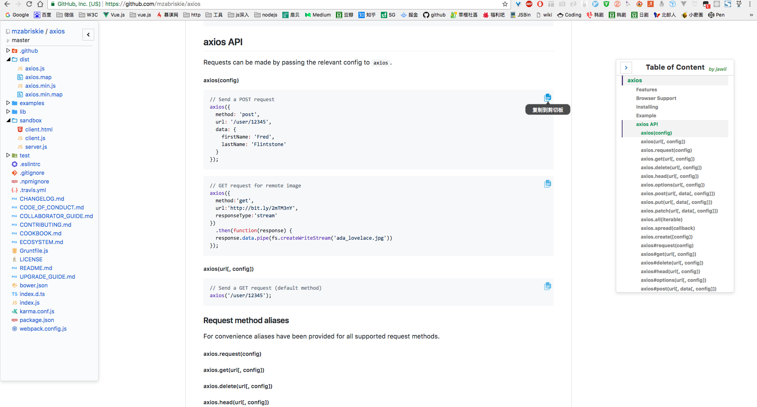Click the Sina Weibo extension icon
The height and width of the screenshot is (407, 757).
(x=639, y=4)
